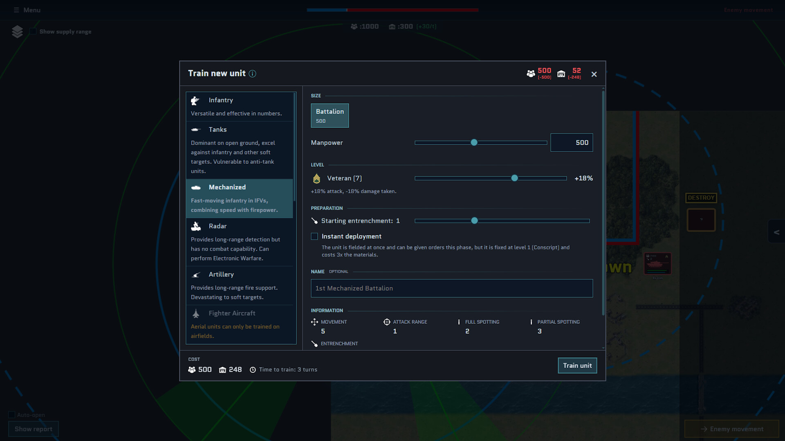Click the info icon beside Train new unit
The image size is (785, 441).
point(252,73)
